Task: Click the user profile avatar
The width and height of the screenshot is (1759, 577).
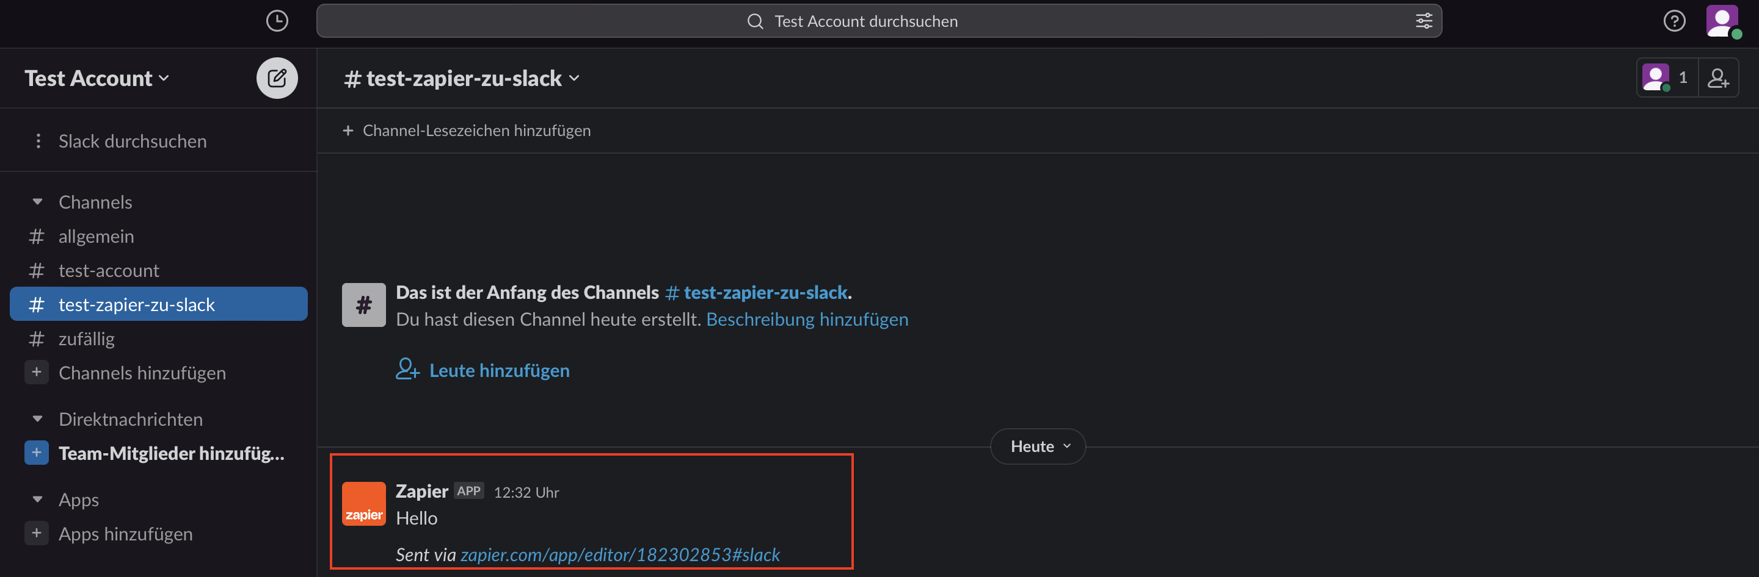Action: click(x=1722, y=21)
